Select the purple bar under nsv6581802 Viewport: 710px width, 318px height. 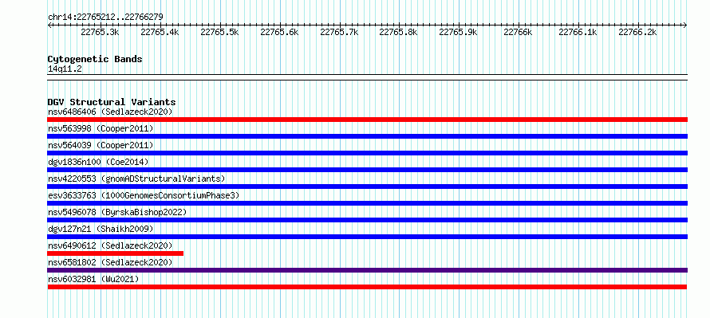(x=367, y=270)
